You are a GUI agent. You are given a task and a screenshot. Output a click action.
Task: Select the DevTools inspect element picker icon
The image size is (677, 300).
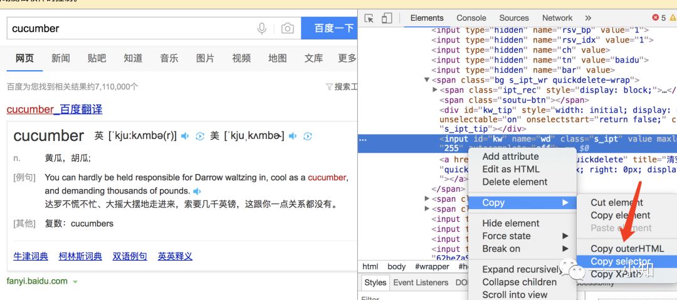point(369,18)
